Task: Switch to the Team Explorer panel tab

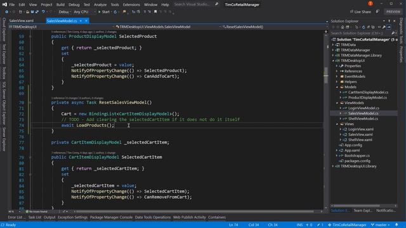Action: [x=363, y=210]
